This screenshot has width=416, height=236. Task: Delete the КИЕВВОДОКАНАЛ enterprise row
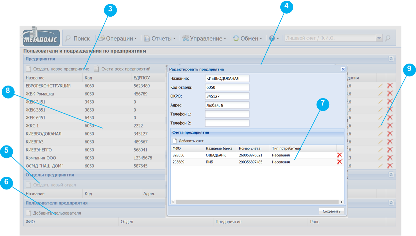(x=390, y=133)
